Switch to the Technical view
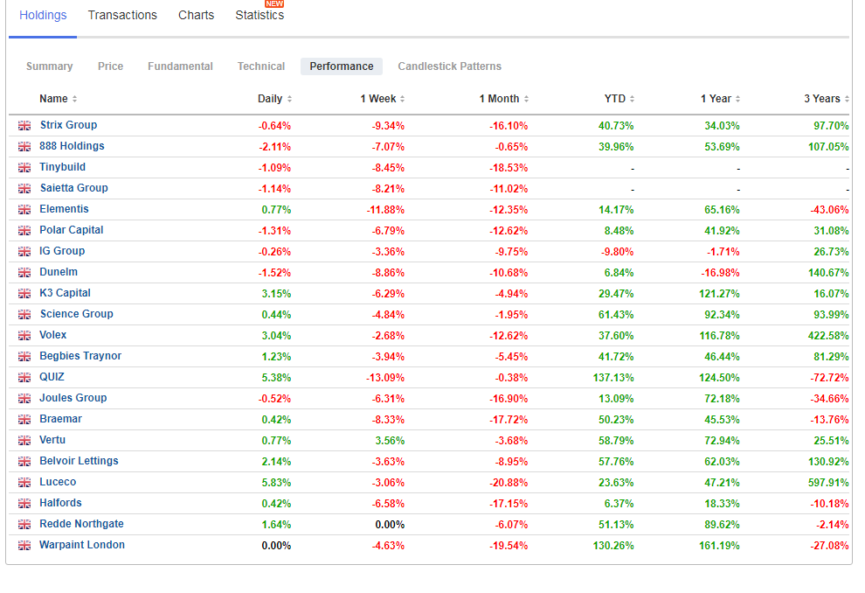 [x=261, y=66]
